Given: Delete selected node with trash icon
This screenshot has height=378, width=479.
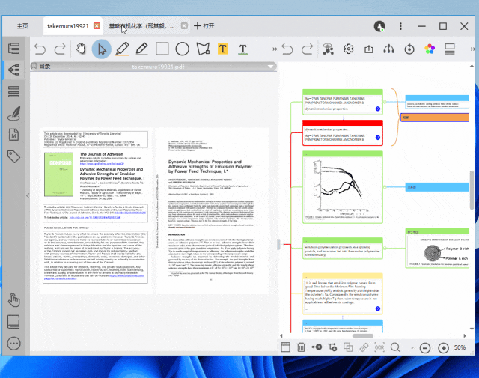Looking at the screenshot, I should pos(302,347).
